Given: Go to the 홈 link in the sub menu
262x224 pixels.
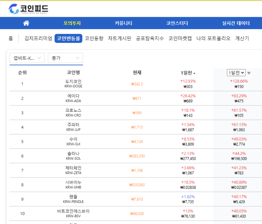Looking at the screenshot, I should pyautogui.click(x=11, y=38).
